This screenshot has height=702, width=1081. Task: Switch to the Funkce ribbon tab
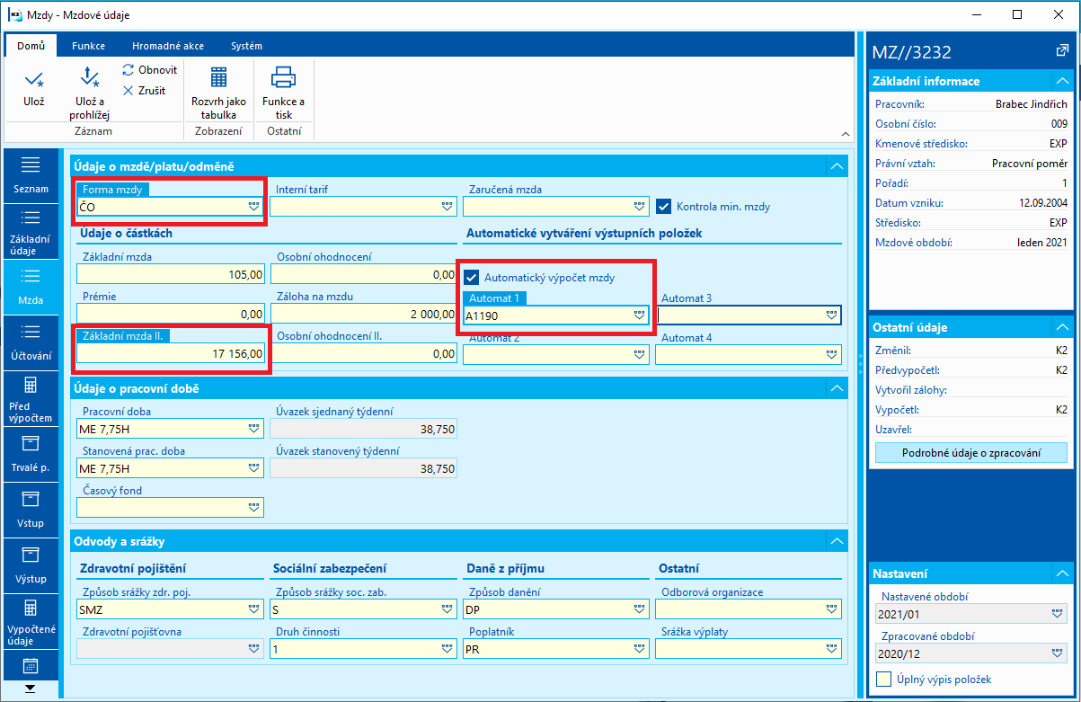click(x=89, y=46)
